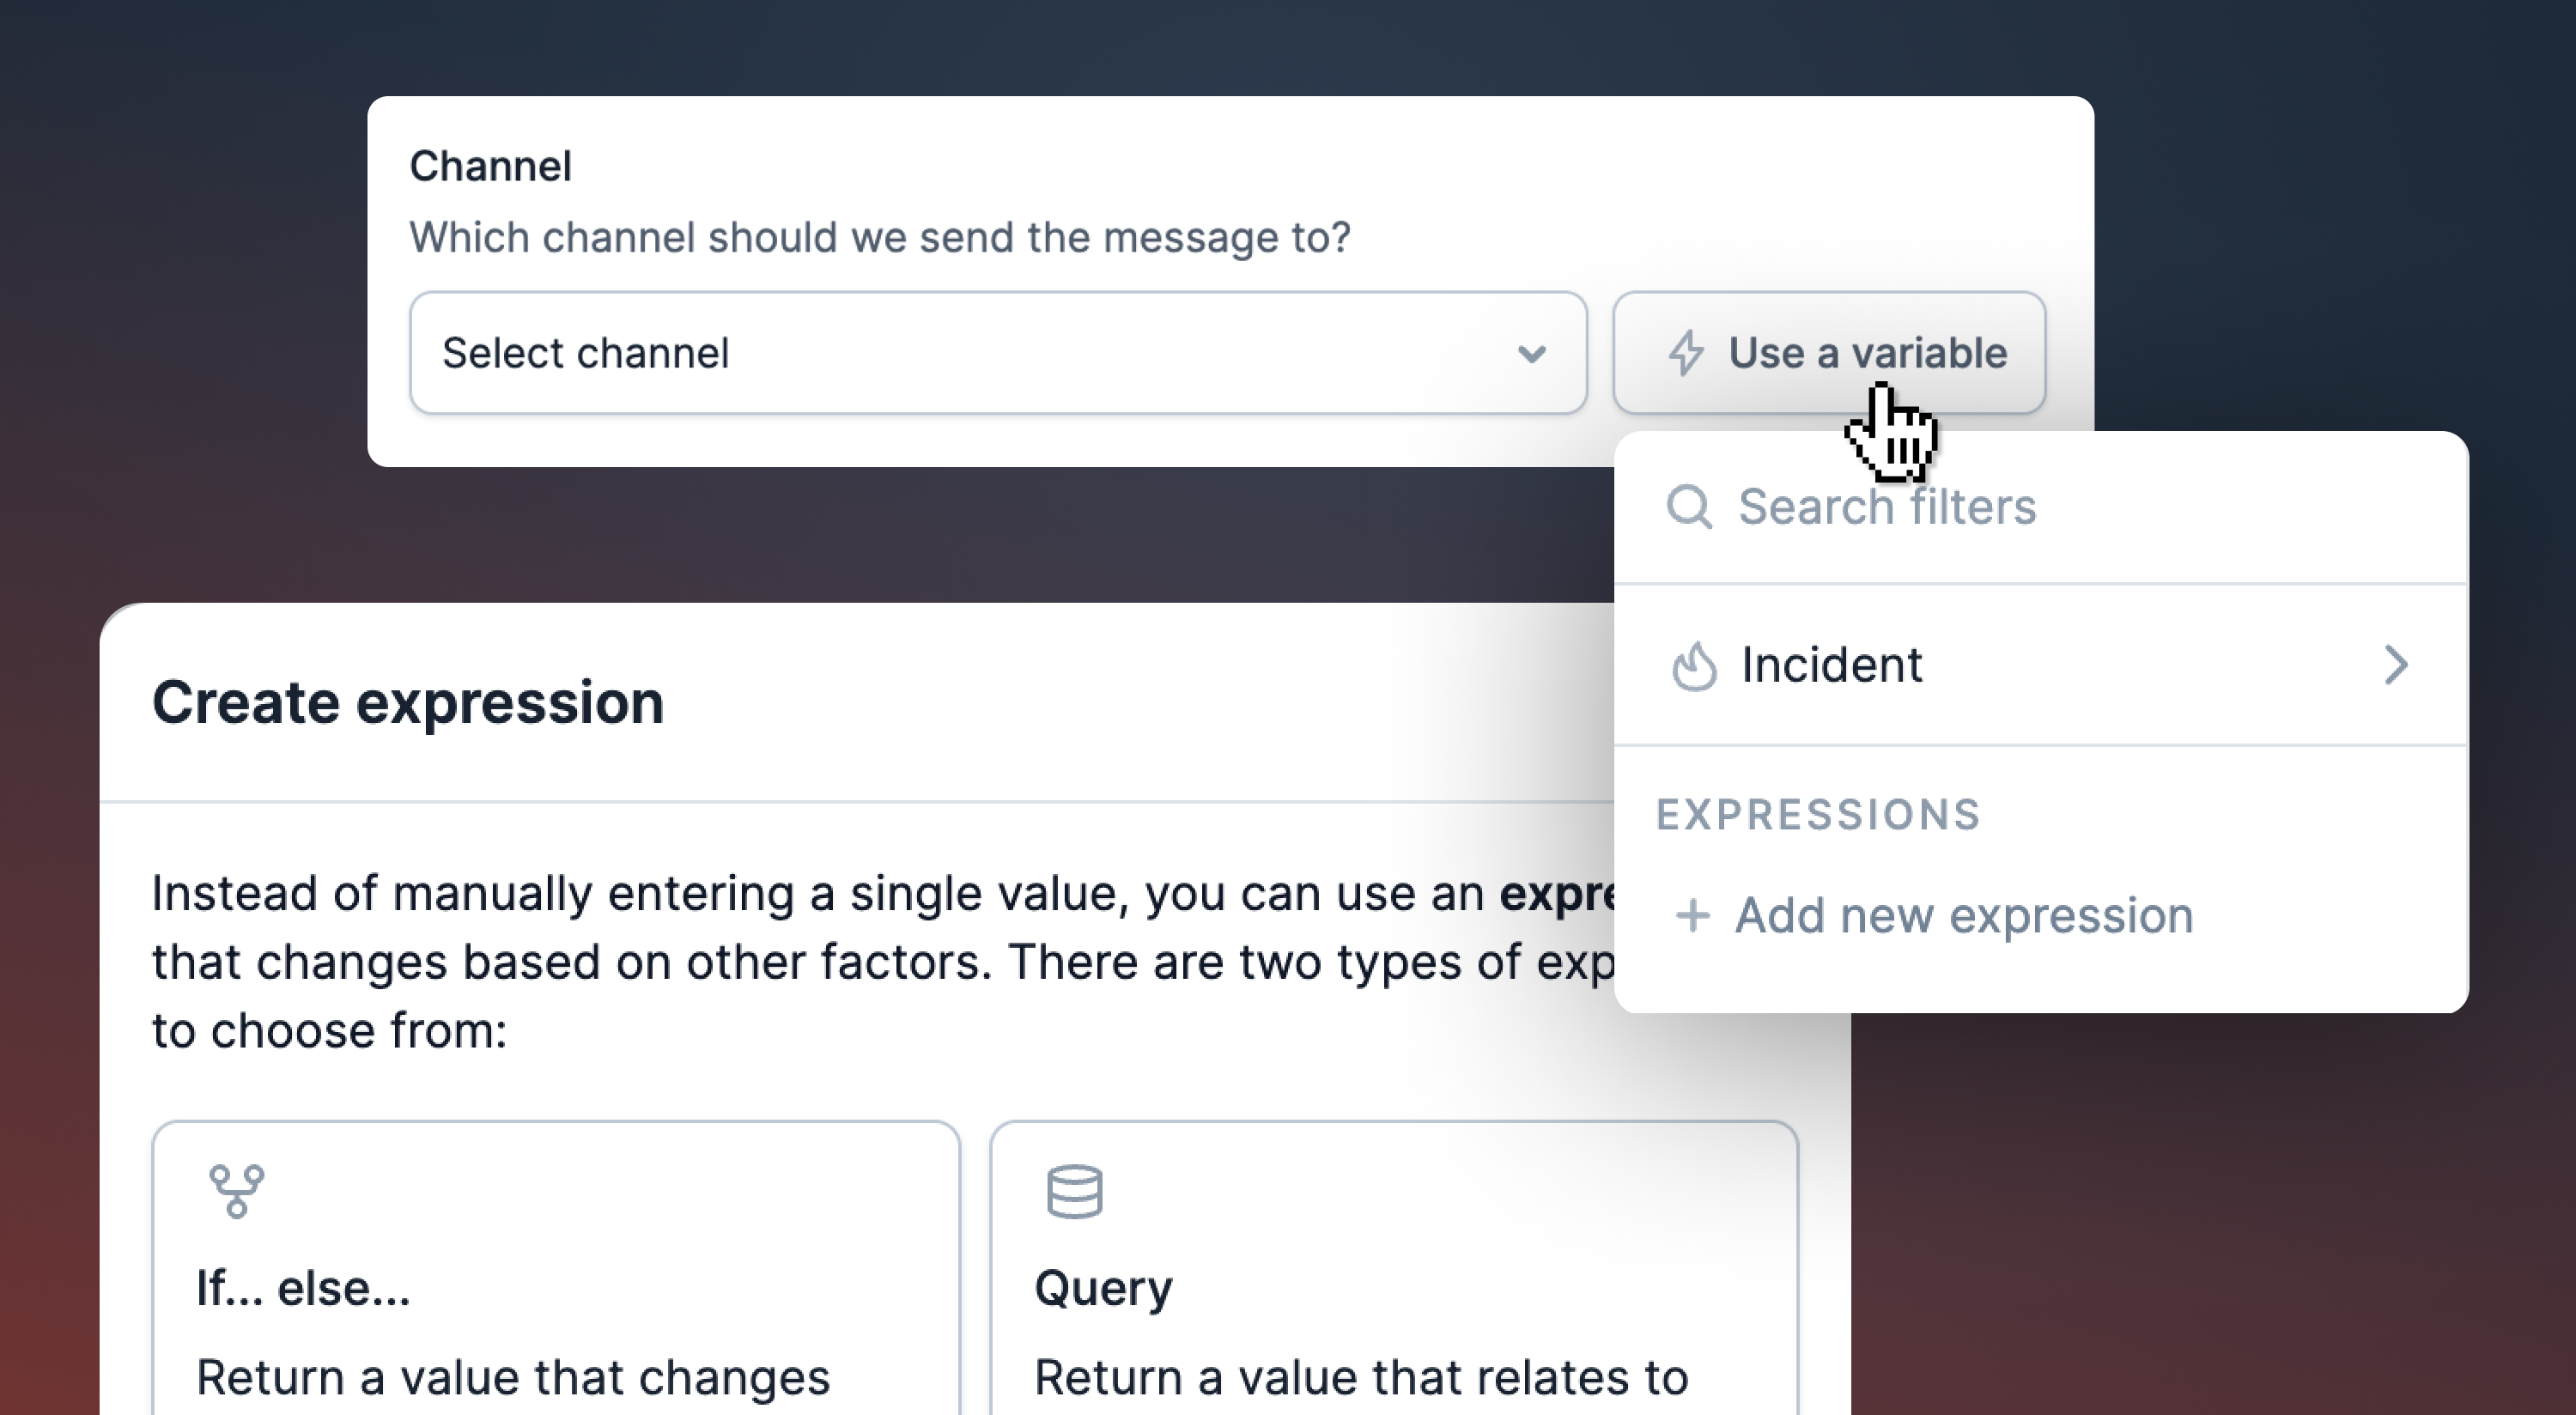Expand the Incident submenu chevron
Viewport: 2576px width, 1415px height.
[x=2396, y=665]
